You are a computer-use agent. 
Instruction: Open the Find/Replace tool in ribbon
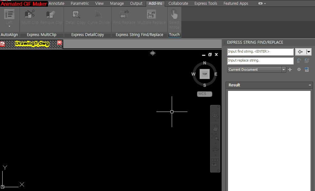[124, 17]
